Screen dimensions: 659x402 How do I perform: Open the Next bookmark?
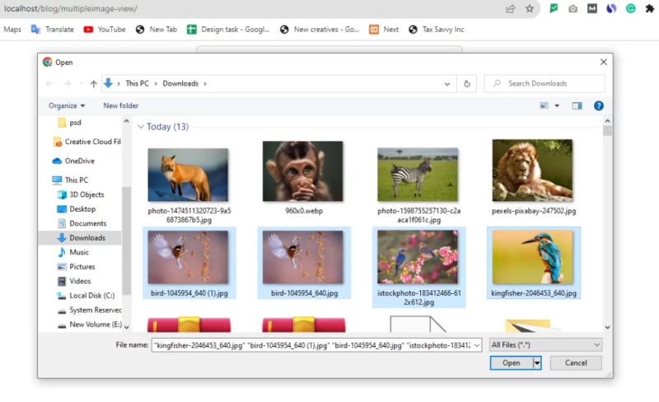tap(384, 30)
